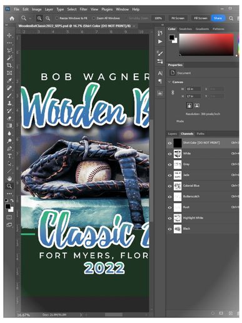Viewport: 242px width, 323px height.
Task: Open the Filter menu
Action: pos(83,9)
